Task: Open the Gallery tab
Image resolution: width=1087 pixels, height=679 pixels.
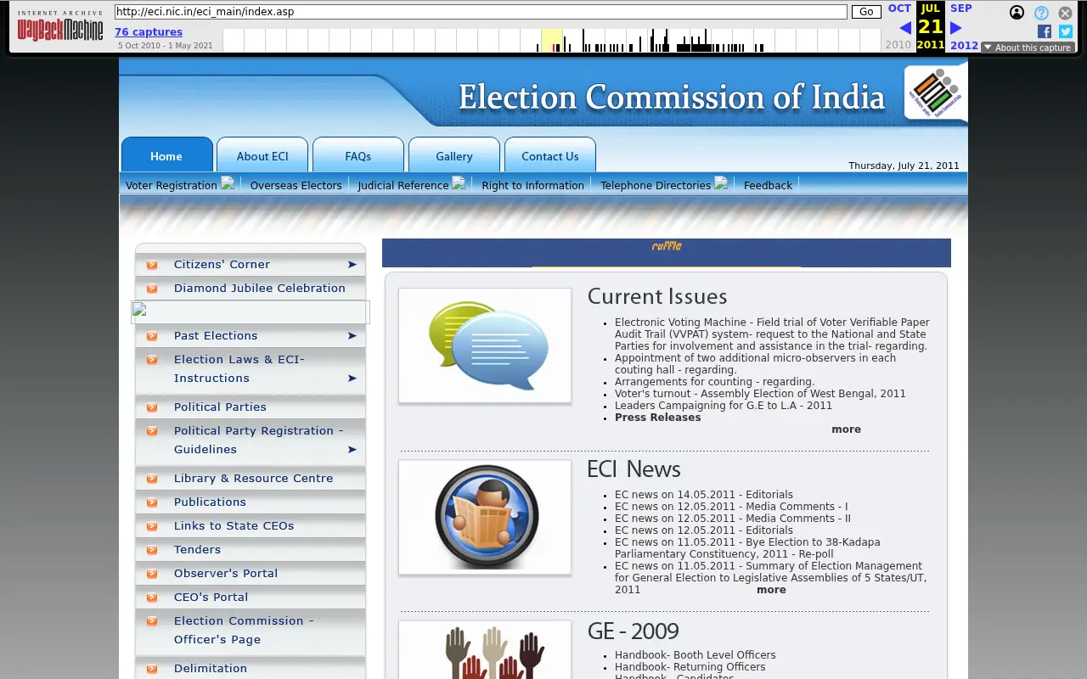Action: (454, 155)
